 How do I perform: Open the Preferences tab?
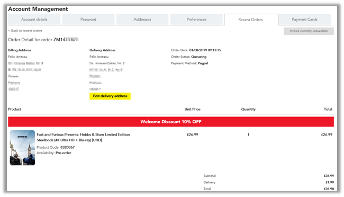pyautogui.click(x=196, y=19)
